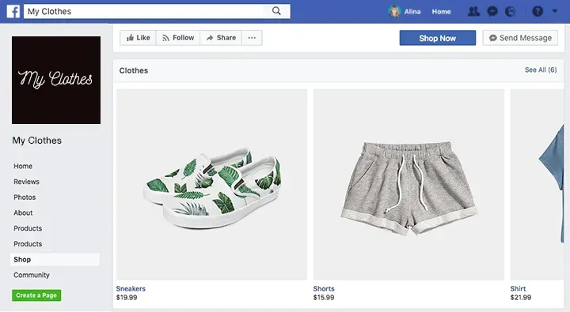This screenshot has width=570, height=312.
Task: Open the friend requests icon
Action: click(473, 12)
